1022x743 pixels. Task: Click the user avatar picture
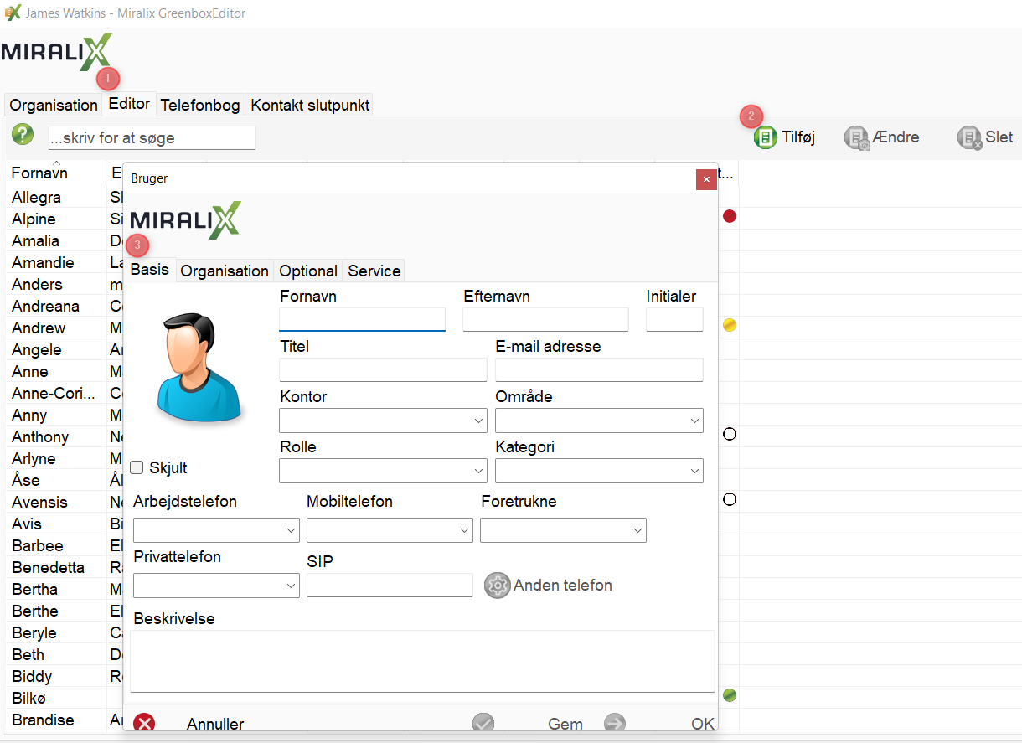(x=200, y=367)
